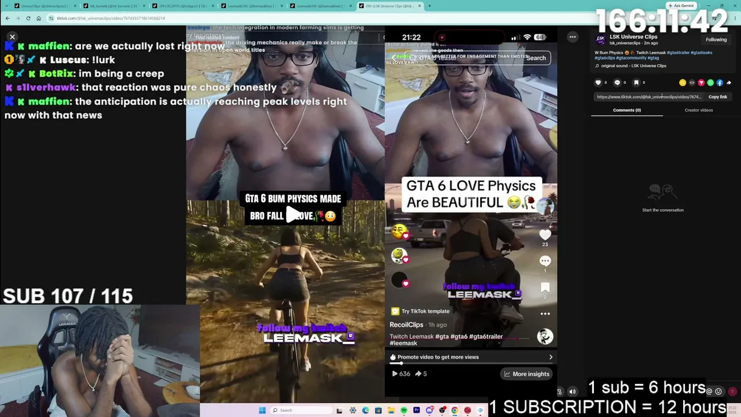Open the #gta6trailer hashtag link

pos(678,53)
